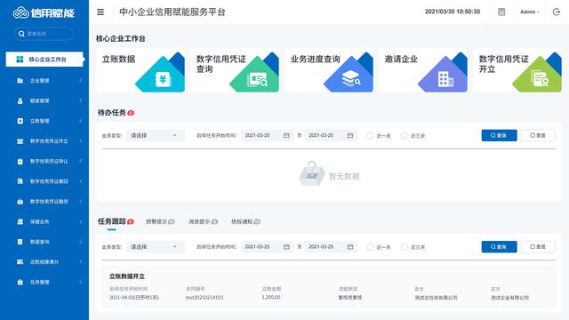Click the 任务跟踪 end date field
Viewport: 569px width, 320px height.
pyautogui.click(x=331, y=247)
